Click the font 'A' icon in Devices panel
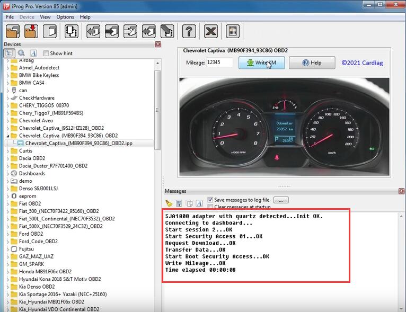The height and width of the screenshot is (312, 406). pyautogui.click(x=33, y=53)
